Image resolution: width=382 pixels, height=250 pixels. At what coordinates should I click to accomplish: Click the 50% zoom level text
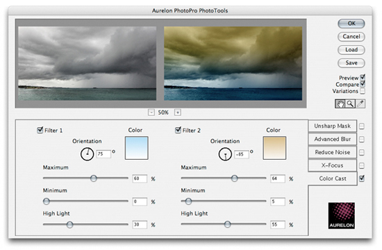coord(163,112)
